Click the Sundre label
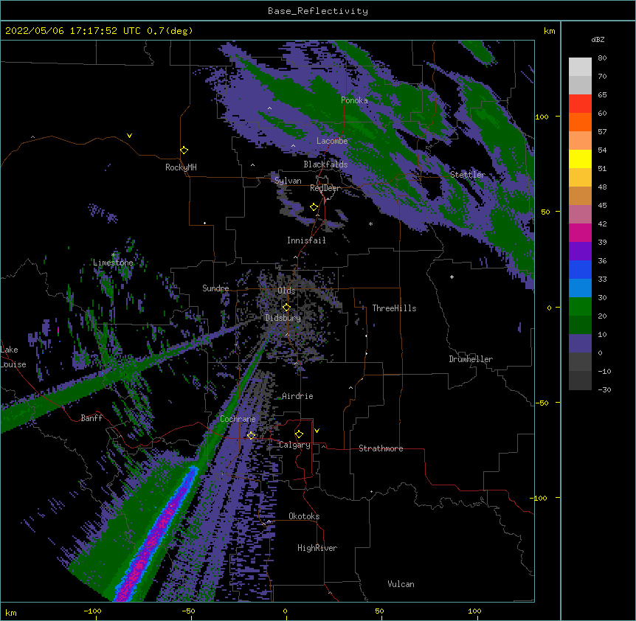Screen dimensions: 636x621 (x=215, y=288)
